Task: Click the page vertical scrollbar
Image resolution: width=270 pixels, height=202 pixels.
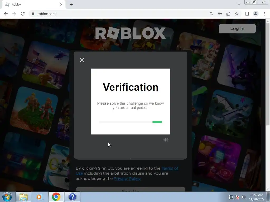Action: (268, 74)
